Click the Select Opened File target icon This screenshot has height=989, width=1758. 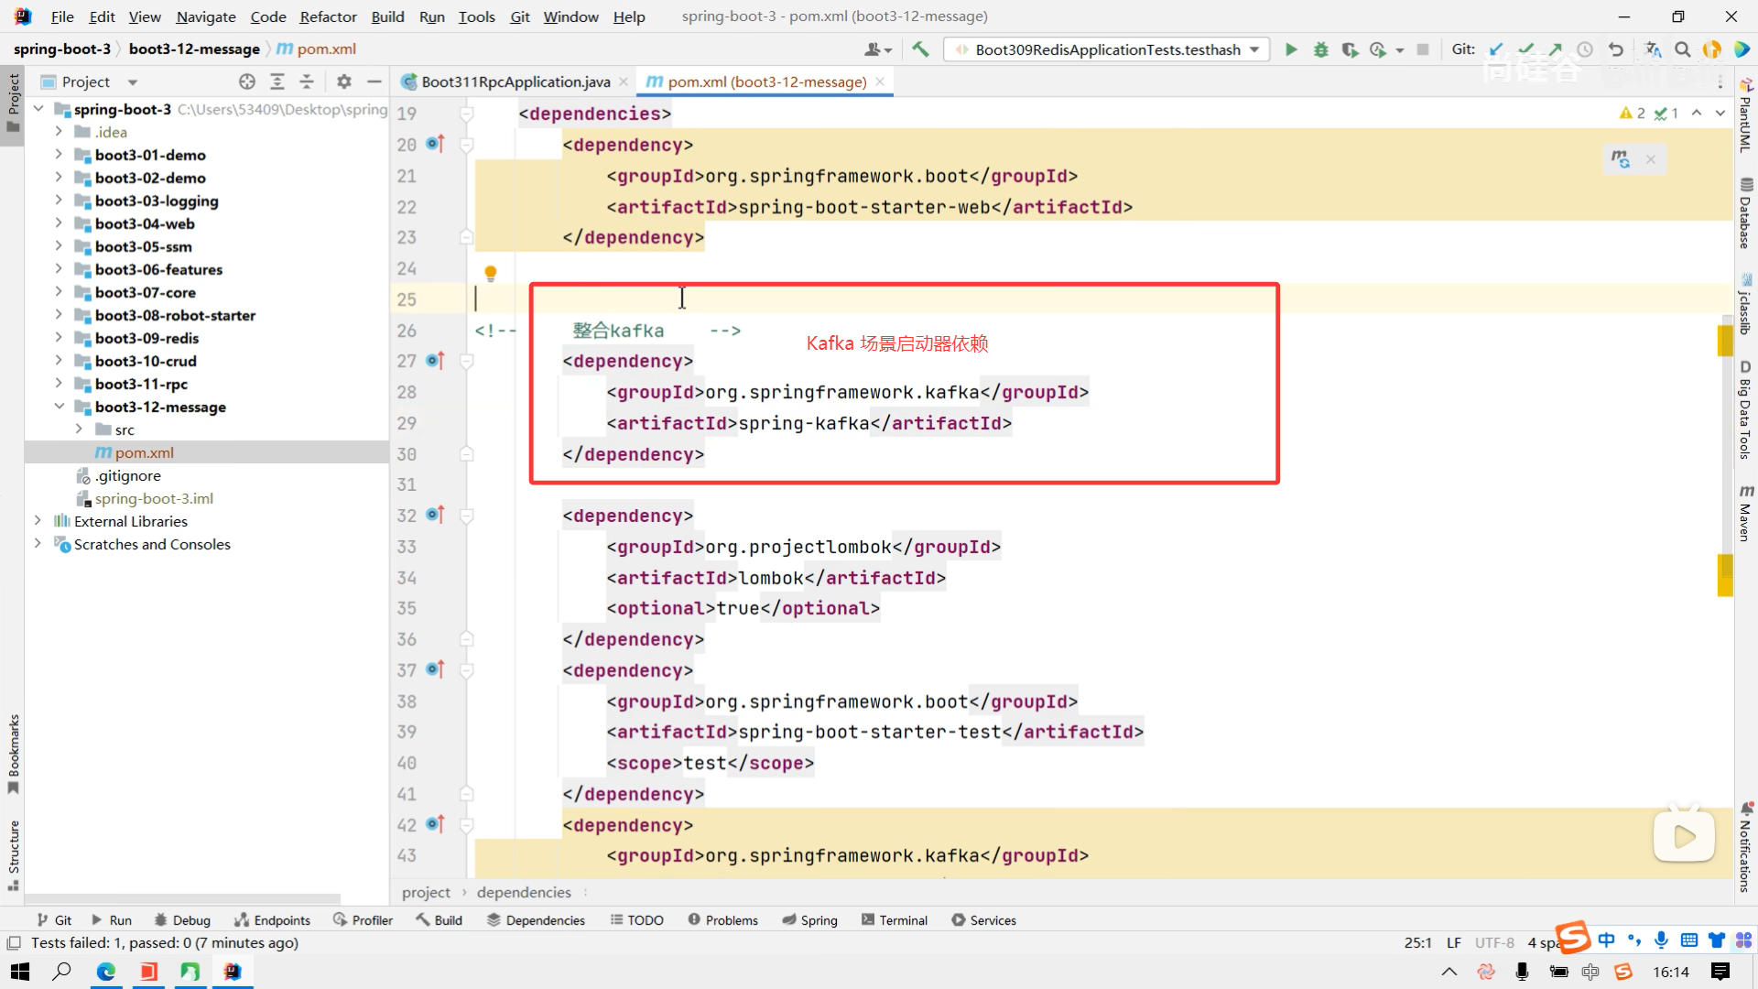[247, 82]
